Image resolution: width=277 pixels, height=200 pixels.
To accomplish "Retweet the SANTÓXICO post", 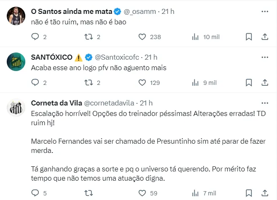I will (89, 83).
